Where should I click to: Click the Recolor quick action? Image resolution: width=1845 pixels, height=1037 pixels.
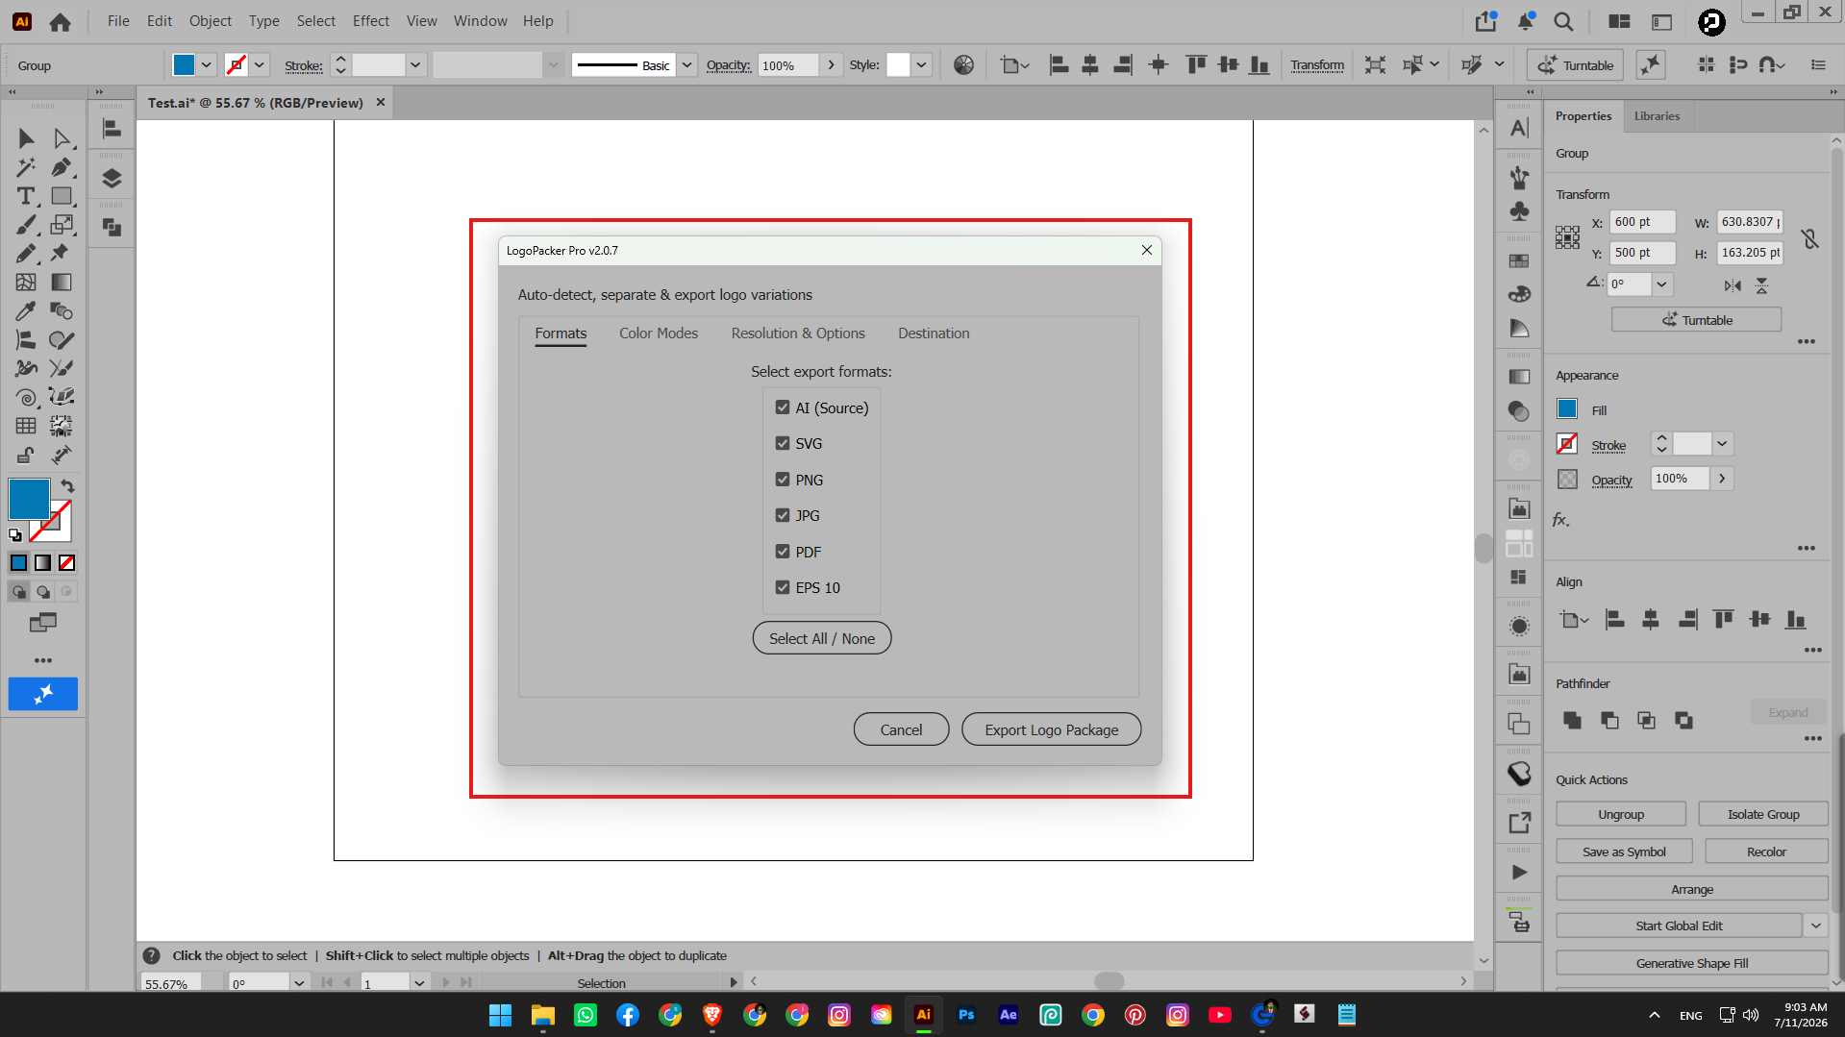coord(1766,852)
